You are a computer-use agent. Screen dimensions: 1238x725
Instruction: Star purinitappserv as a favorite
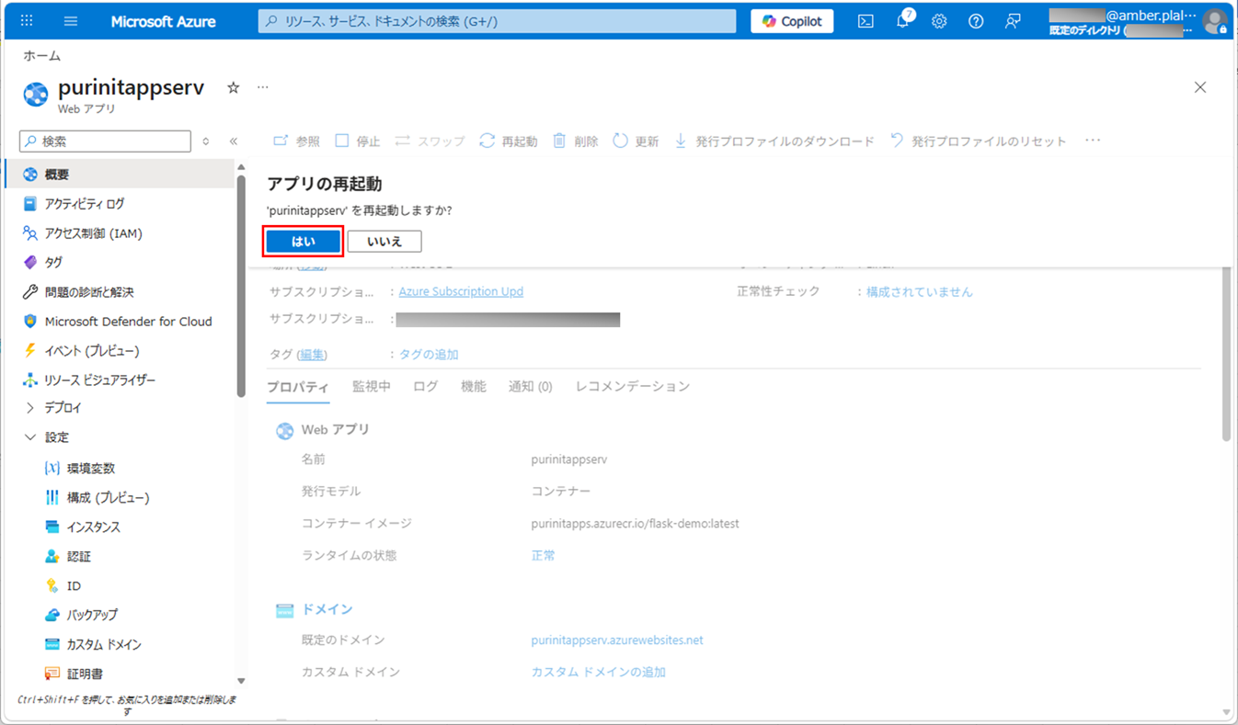tap(233, 87)
